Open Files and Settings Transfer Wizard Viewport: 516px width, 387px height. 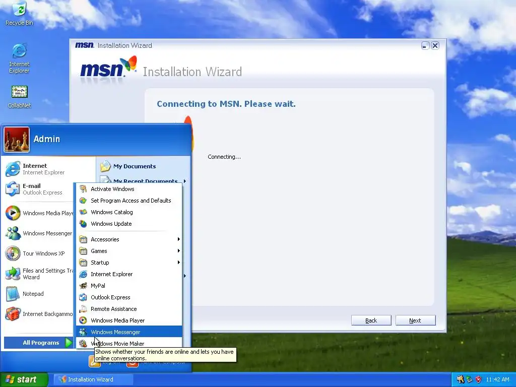(x=39, y=274)
